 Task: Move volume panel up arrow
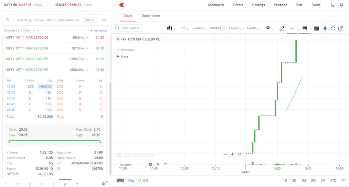[165, 164]
